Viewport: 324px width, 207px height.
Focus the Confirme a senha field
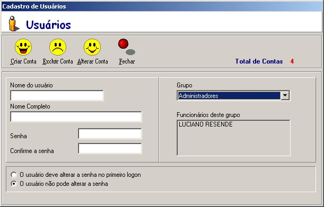(110, 149)
